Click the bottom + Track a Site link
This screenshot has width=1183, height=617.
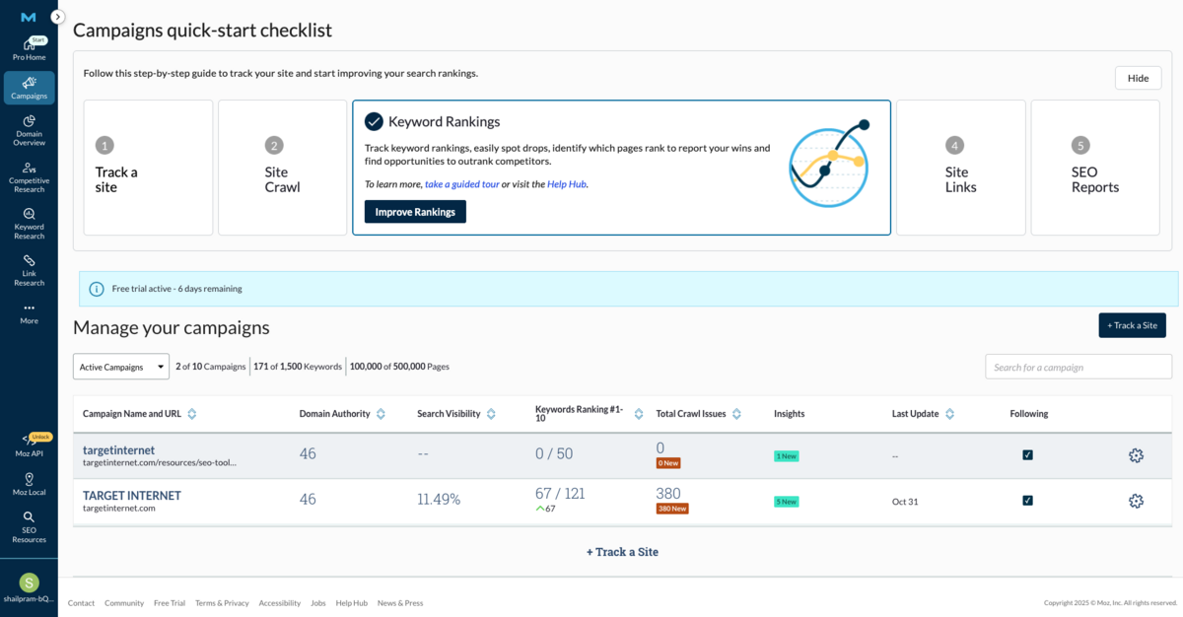(x=622, y=552)
